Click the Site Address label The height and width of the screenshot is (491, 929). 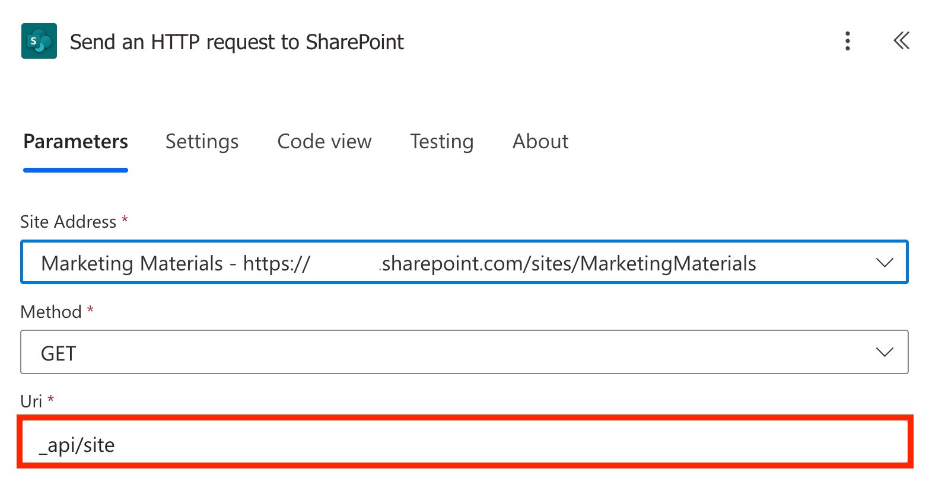pos(68,222)
